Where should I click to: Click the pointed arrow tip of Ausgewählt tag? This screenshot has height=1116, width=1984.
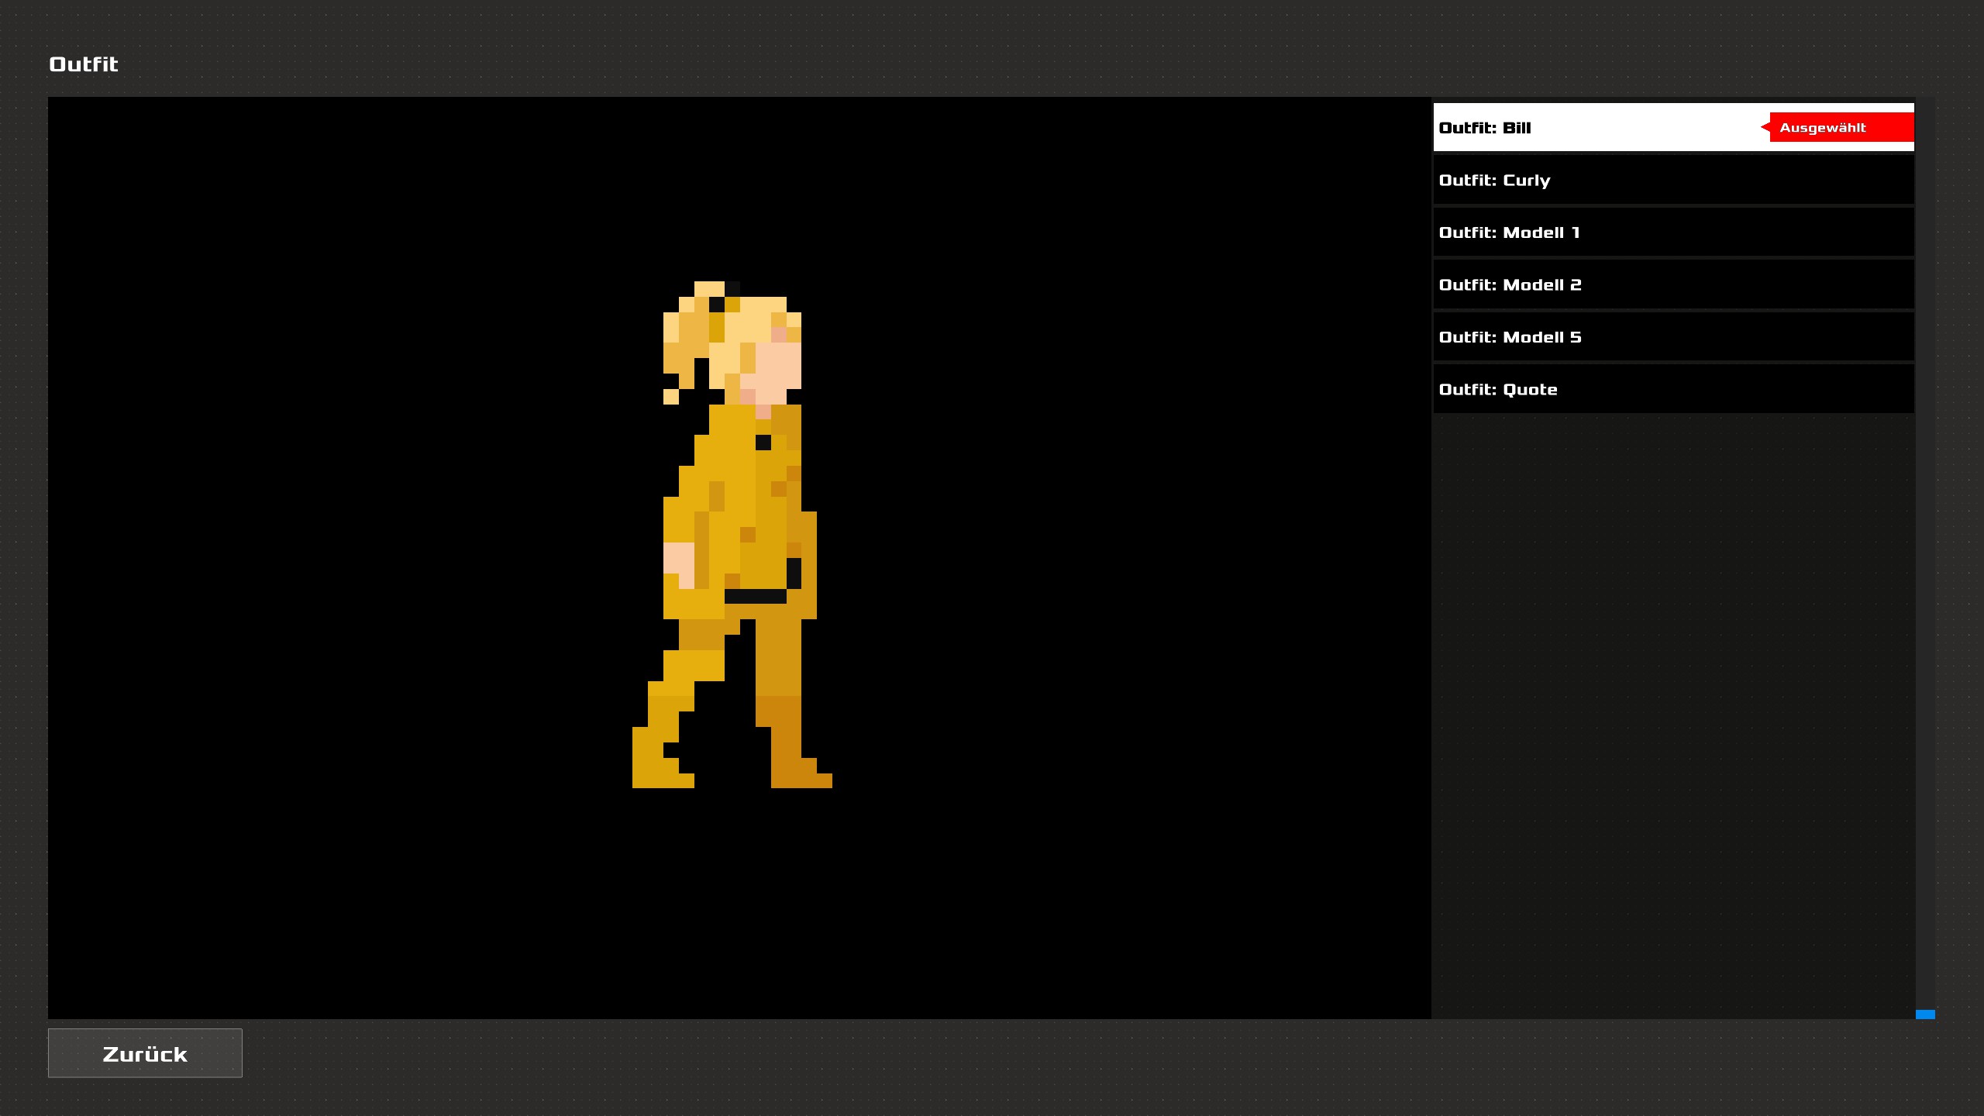(1765, 127)
